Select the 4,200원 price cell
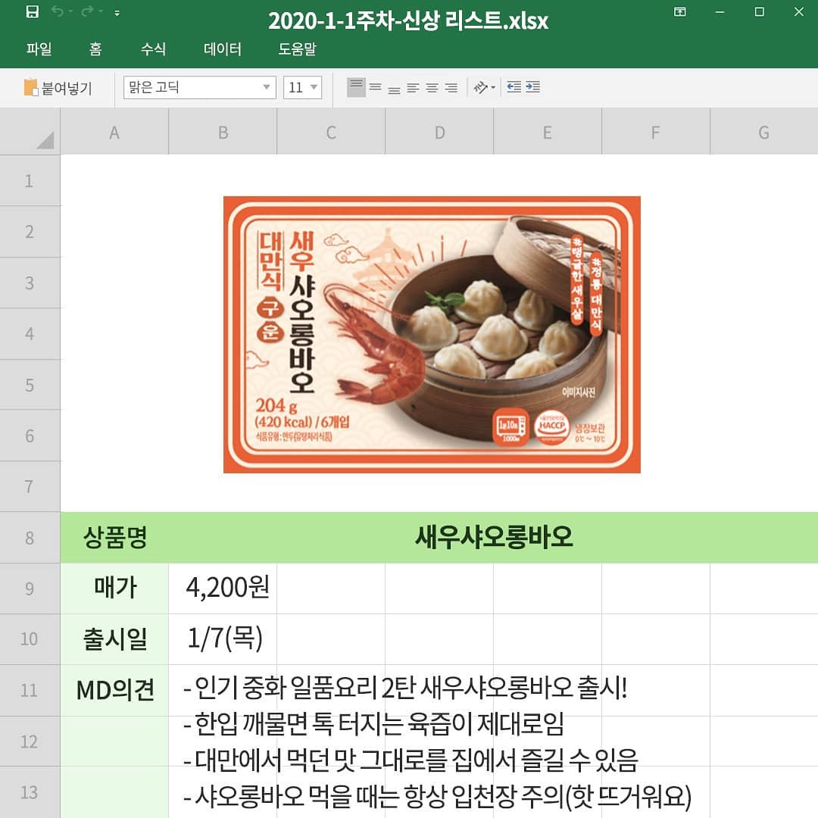This screenshot has width=818, height=818. pyautogui.click(x=223, y=589)
